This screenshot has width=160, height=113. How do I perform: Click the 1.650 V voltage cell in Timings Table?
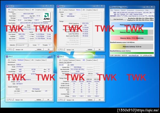[x=97, y=96]
